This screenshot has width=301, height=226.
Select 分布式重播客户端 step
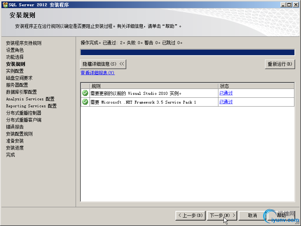[23, 120]
